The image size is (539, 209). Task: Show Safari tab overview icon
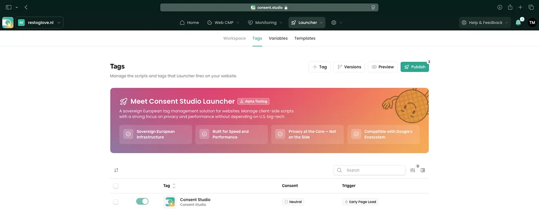coord(531,7)
